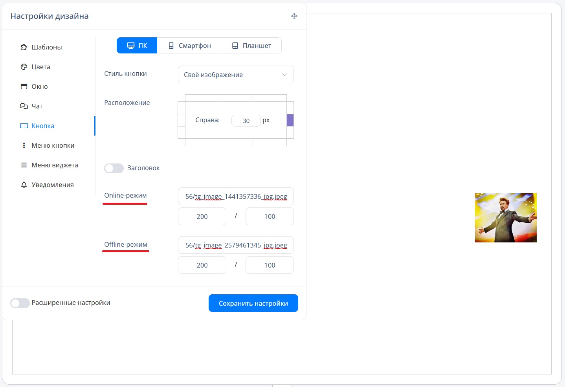Switch to the Смартфон tab
This screenshot has width=565, height=387.
pos(189,46)
